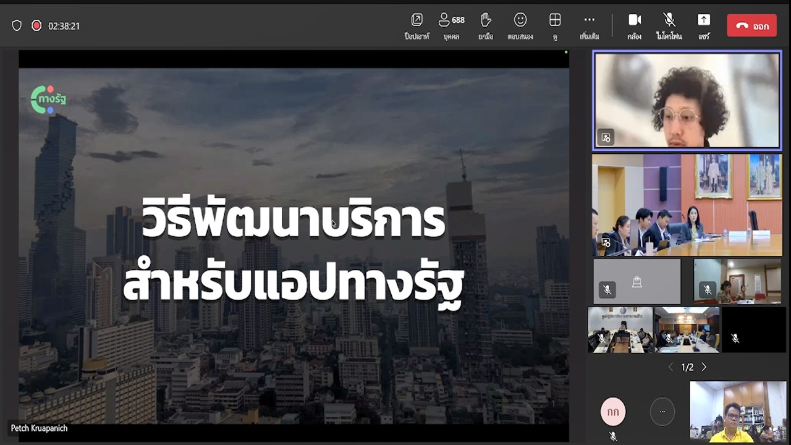The height and width of the screenshot is (445, 791).
Task: Toggle the camera (กล้อง) on
Action: point(634,26)
